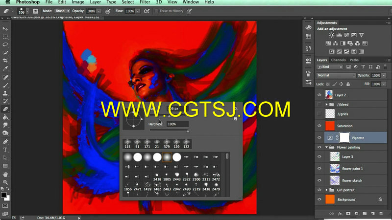Collapse the Flower painting group
Screen dimensions: 392x220
(x=326, y=147)
